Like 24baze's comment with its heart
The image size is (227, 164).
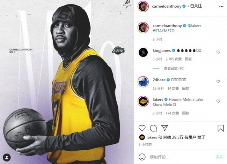(x=218, y=81)
